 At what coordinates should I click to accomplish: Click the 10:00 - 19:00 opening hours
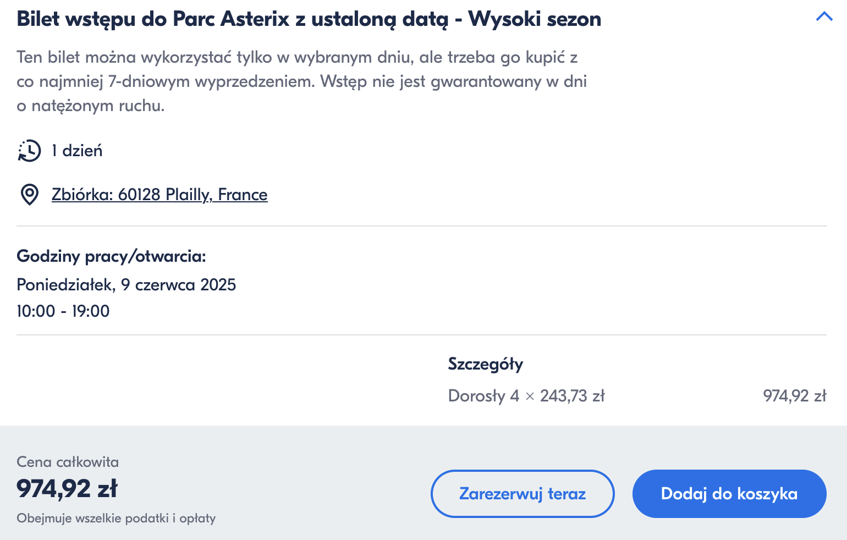(x=63, y=311)
